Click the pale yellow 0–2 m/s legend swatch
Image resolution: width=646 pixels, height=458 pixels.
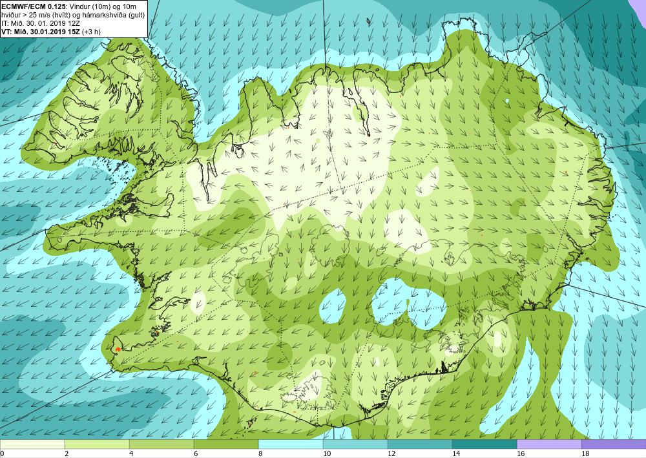[x=32, y=444]
